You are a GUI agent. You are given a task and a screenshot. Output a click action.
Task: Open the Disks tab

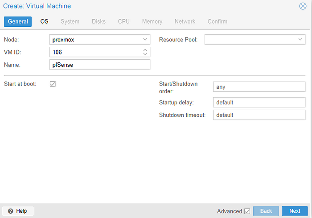point(99,21)
